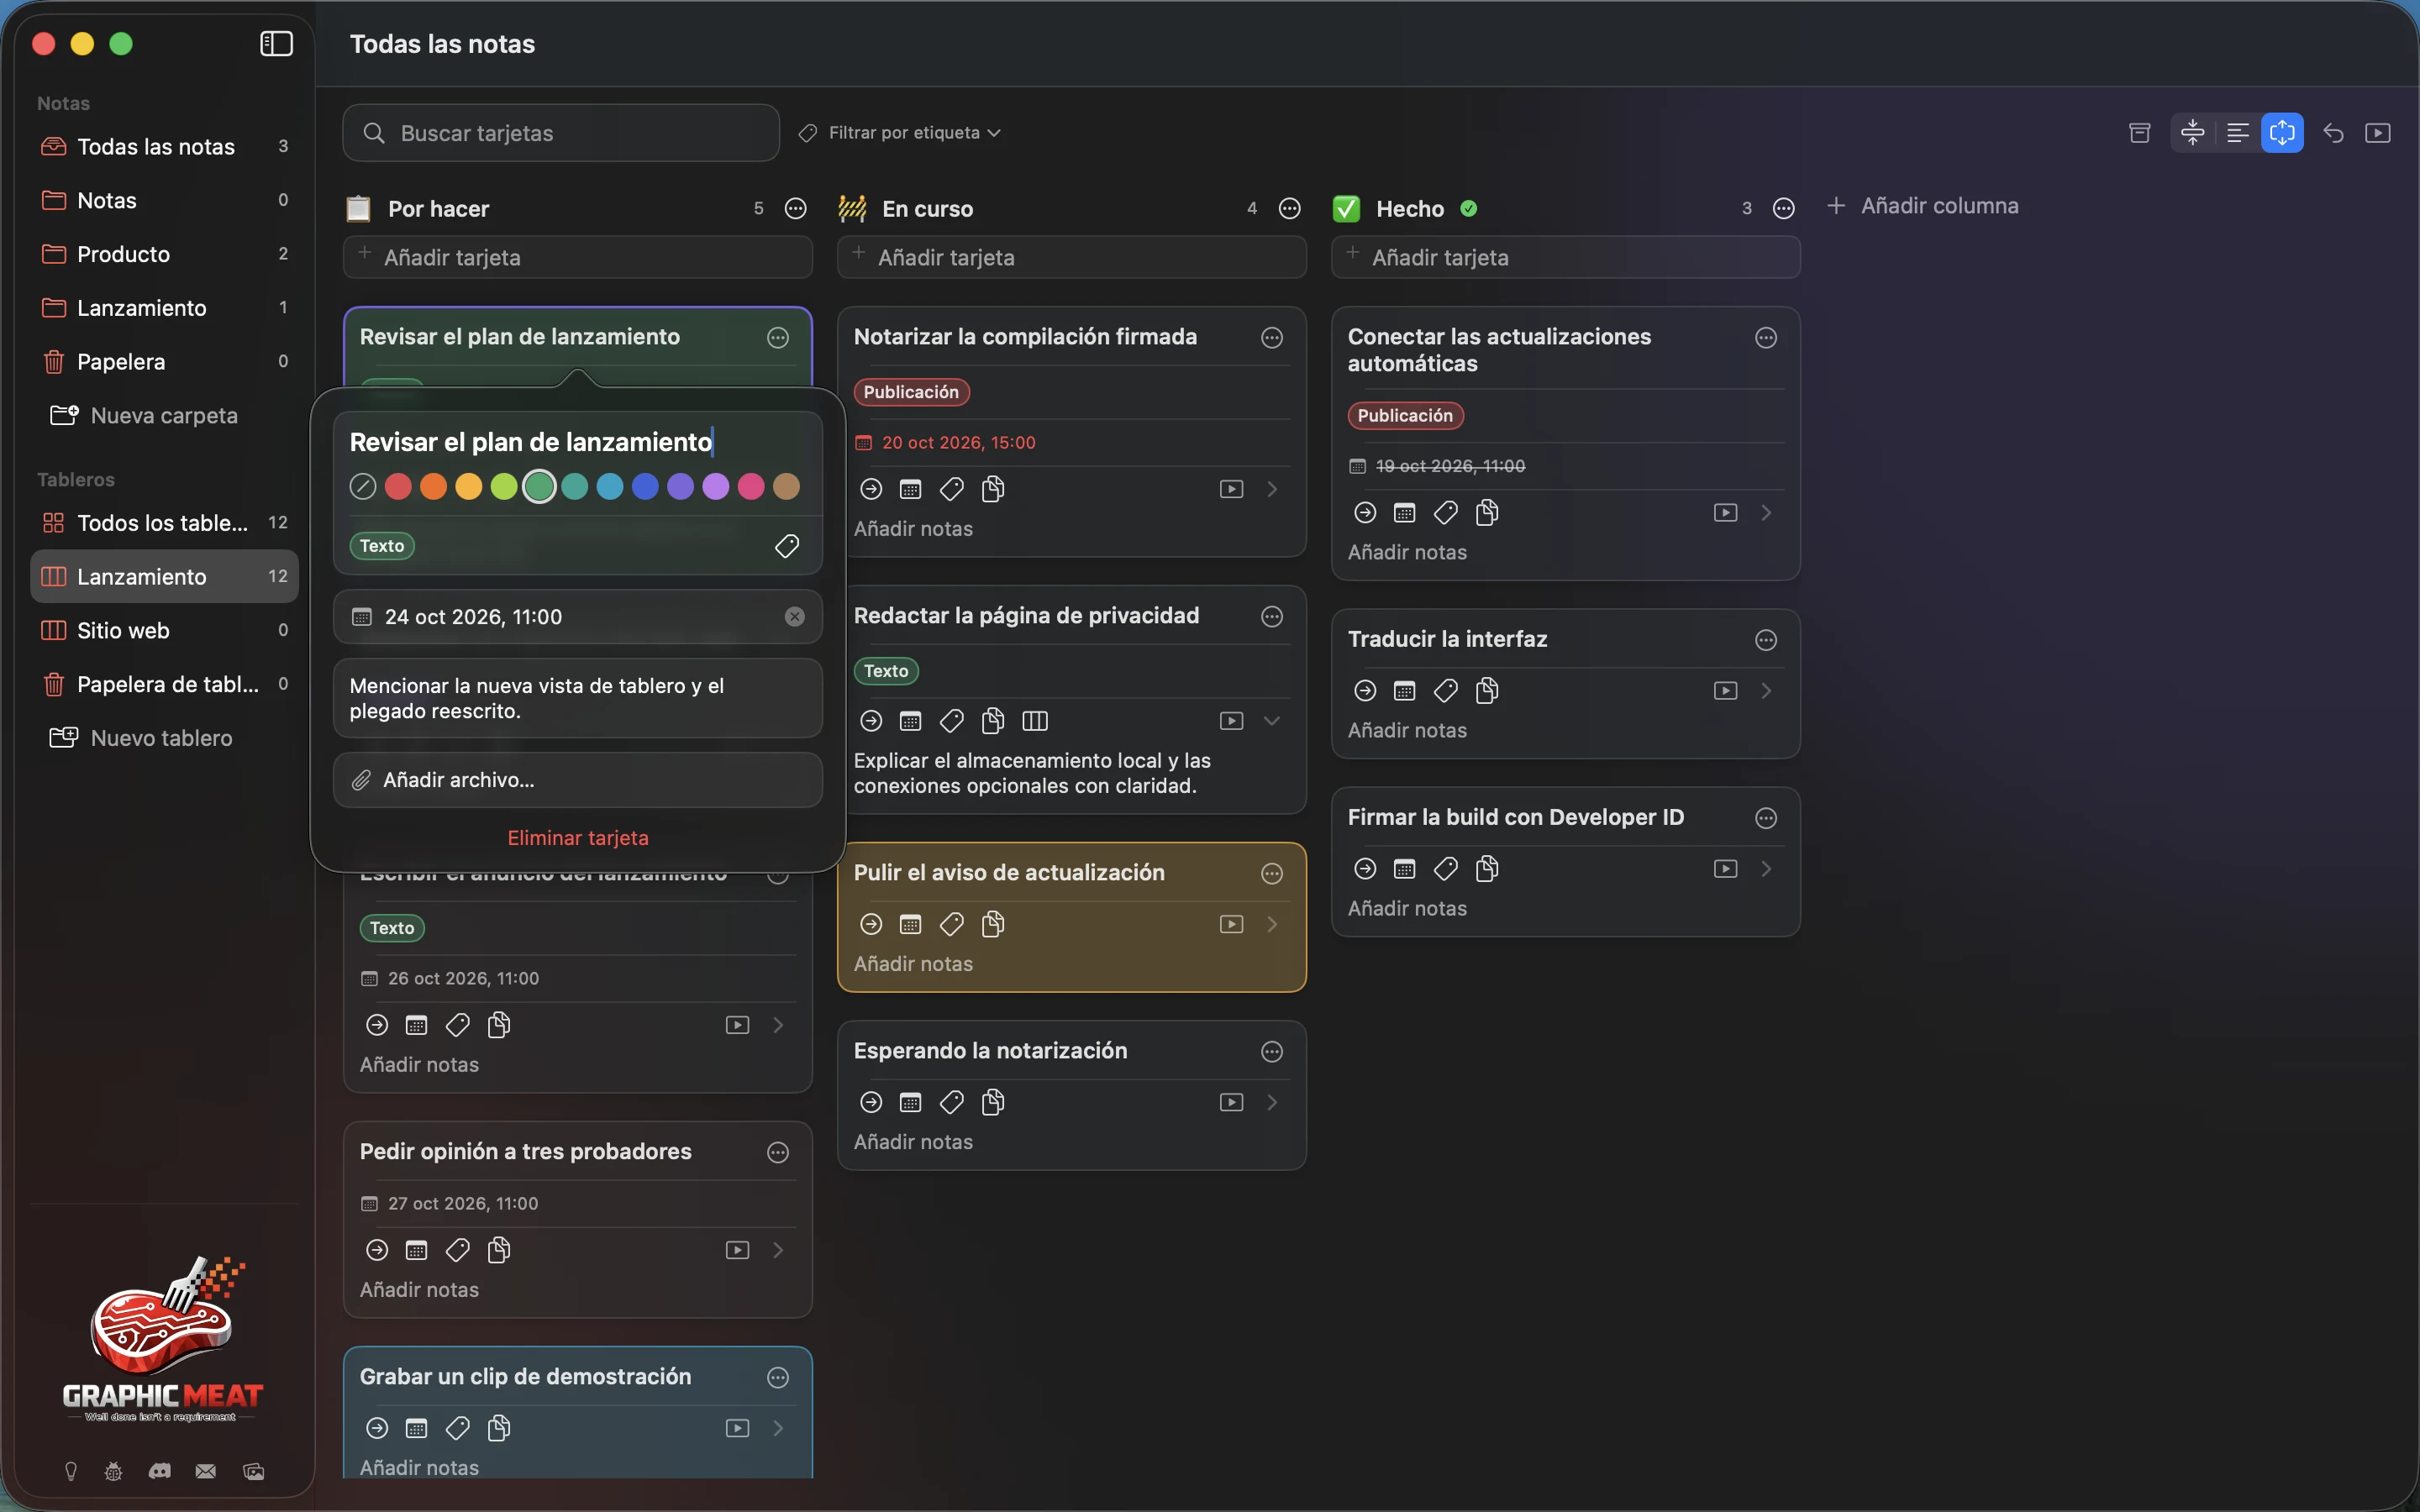
Task: Open the archive icon in top toolbar
Action: pos(2139,133)
